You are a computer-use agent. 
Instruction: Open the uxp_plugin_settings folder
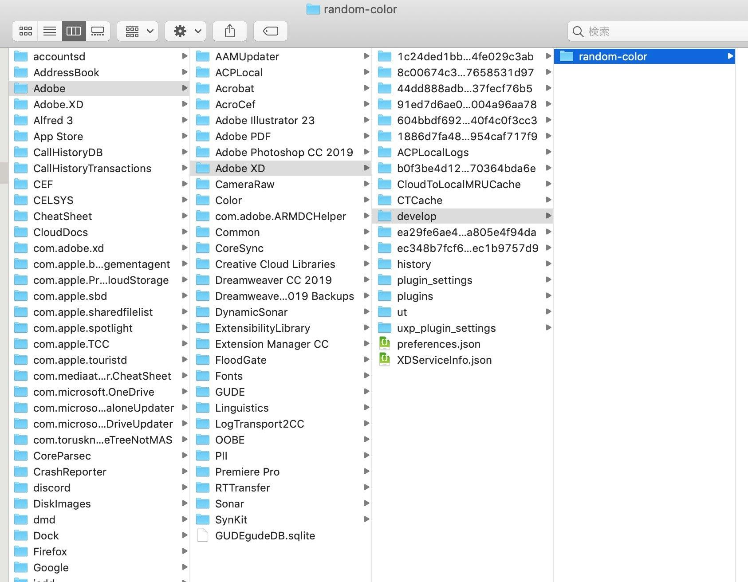point(463,328)
